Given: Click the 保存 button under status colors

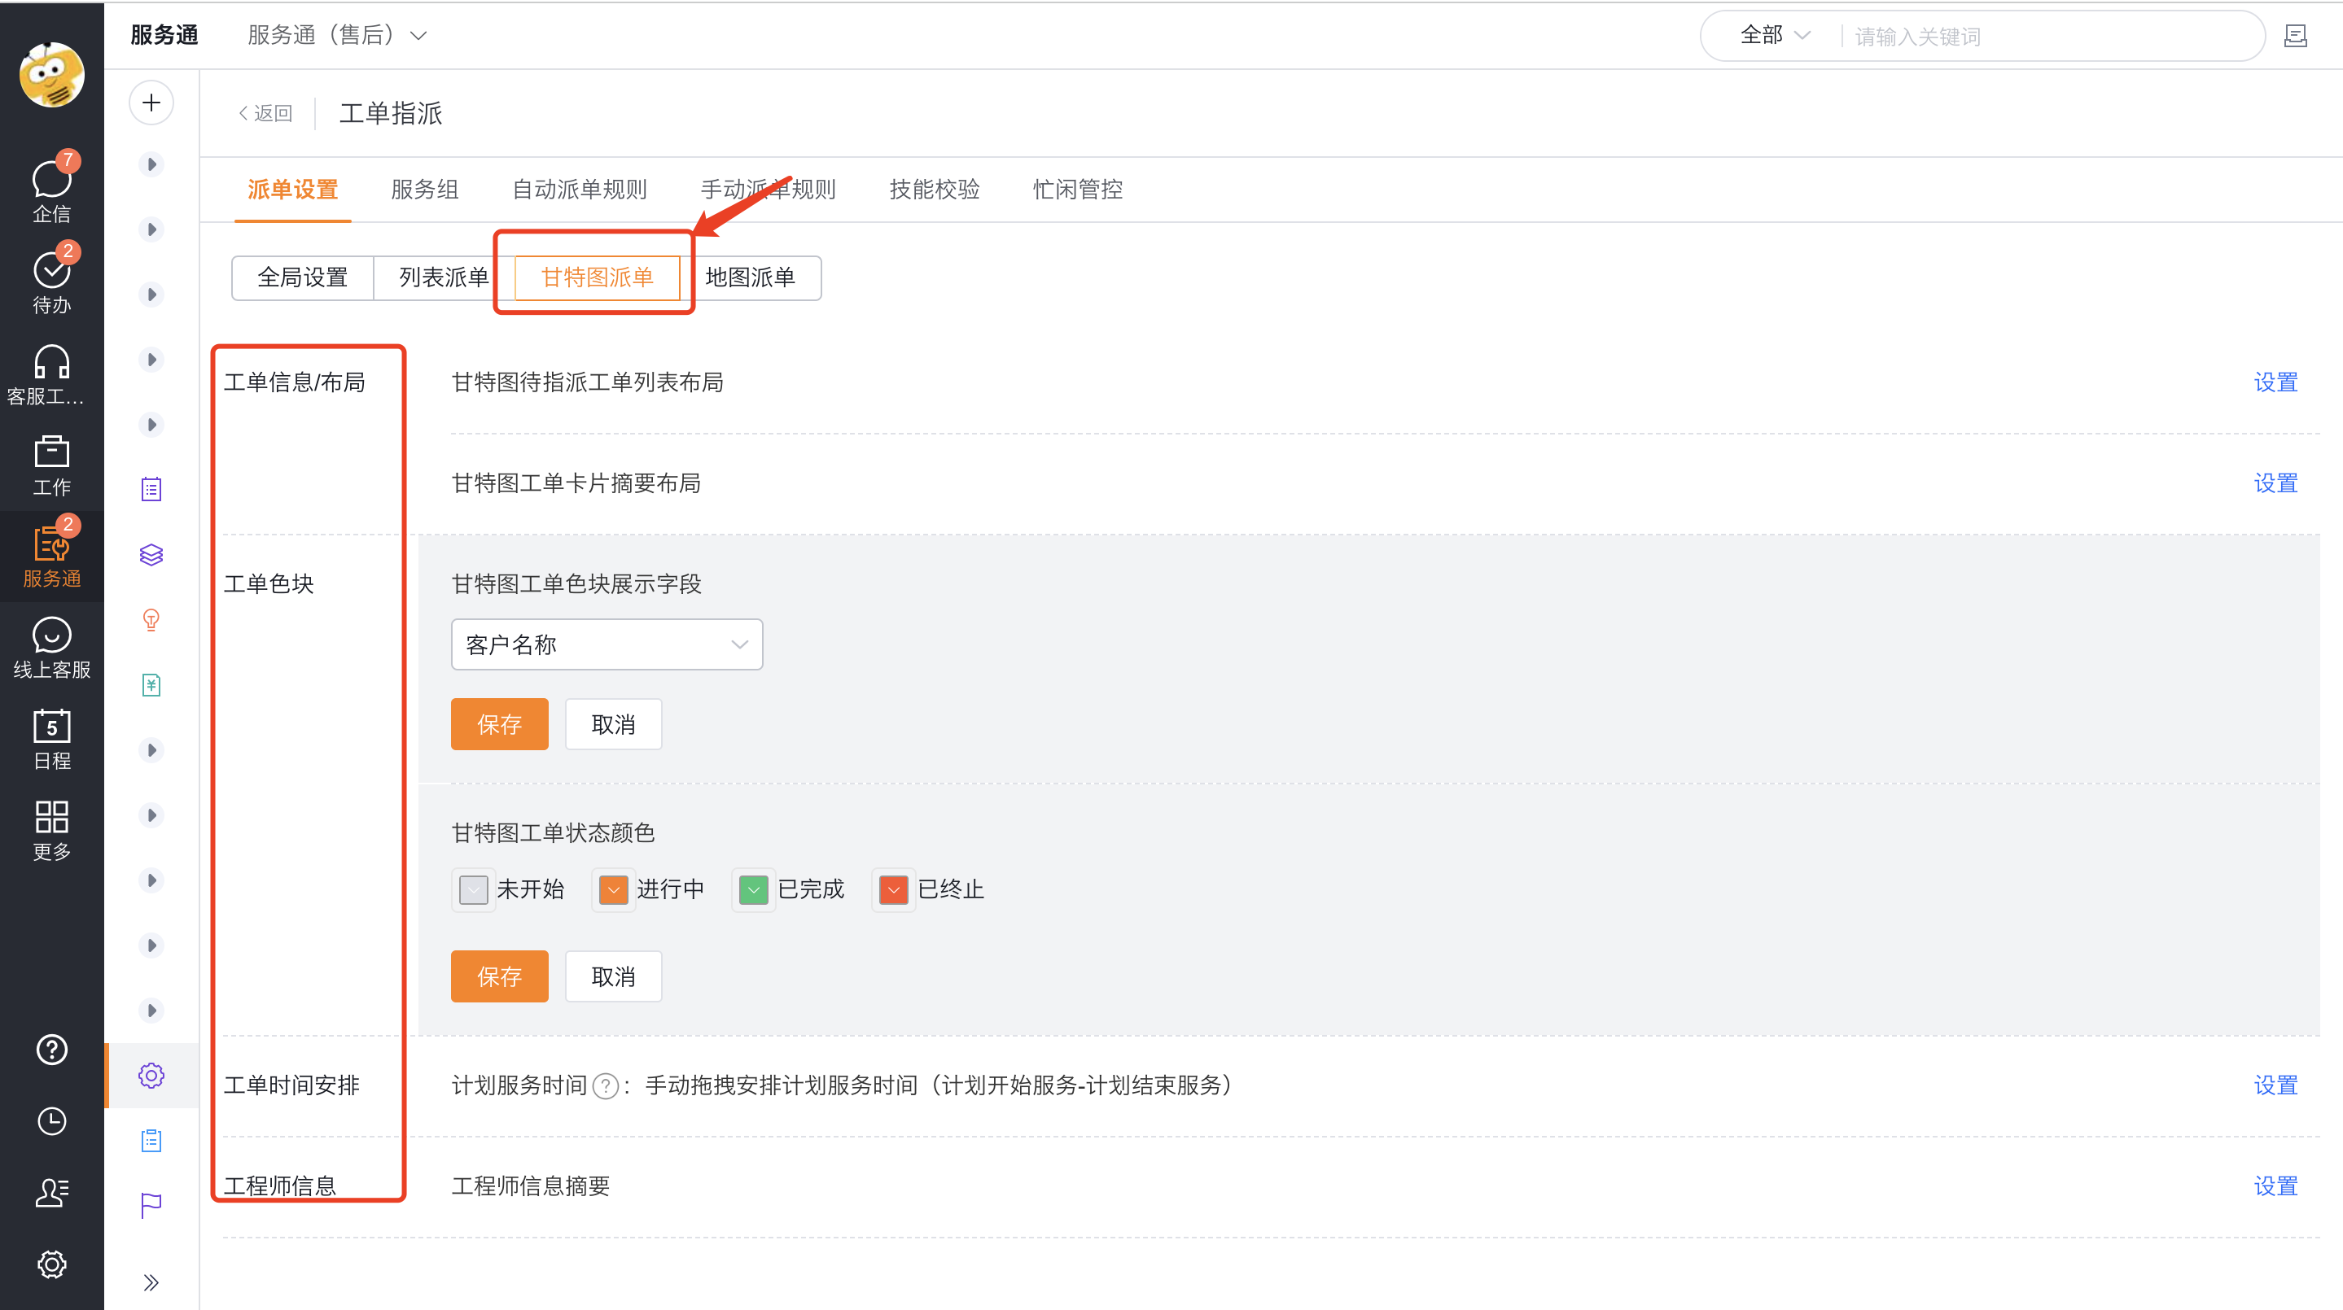Looking at the screenshot, I should (x=499, y=976).
